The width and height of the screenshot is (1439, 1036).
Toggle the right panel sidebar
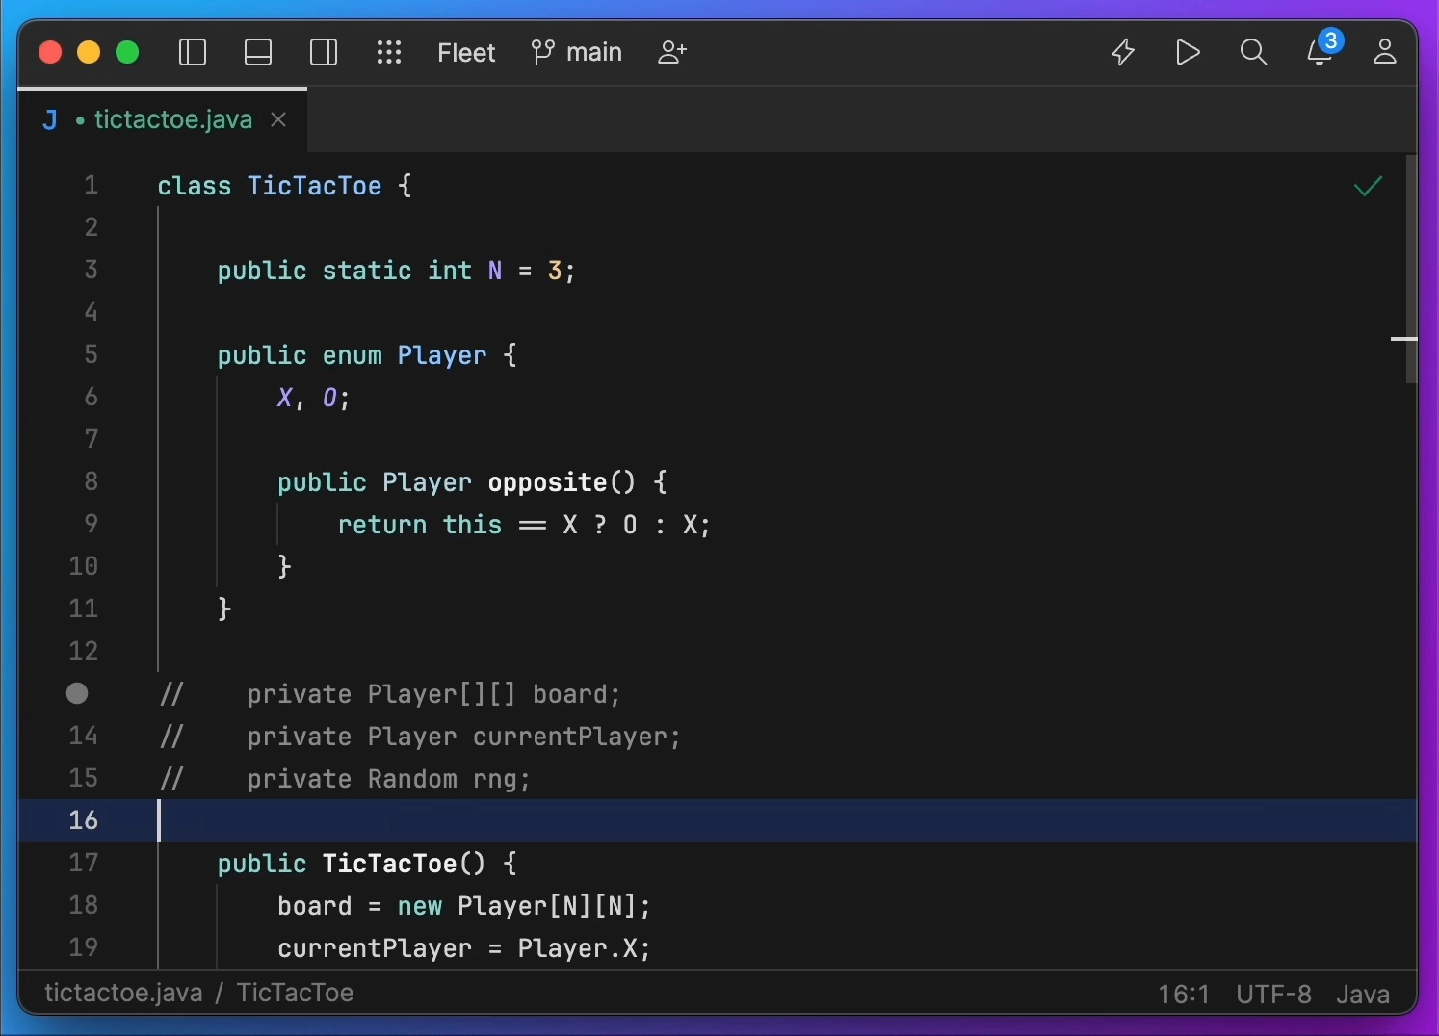pyautogui.click(x=324, y=52)
